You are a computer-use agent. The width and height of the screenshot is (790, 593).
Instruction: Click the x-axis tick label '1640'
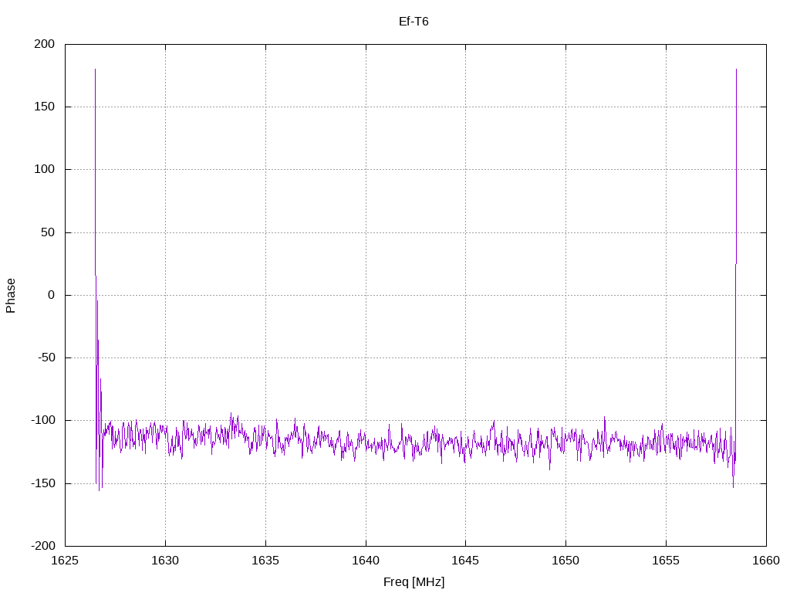click(366, 561)
